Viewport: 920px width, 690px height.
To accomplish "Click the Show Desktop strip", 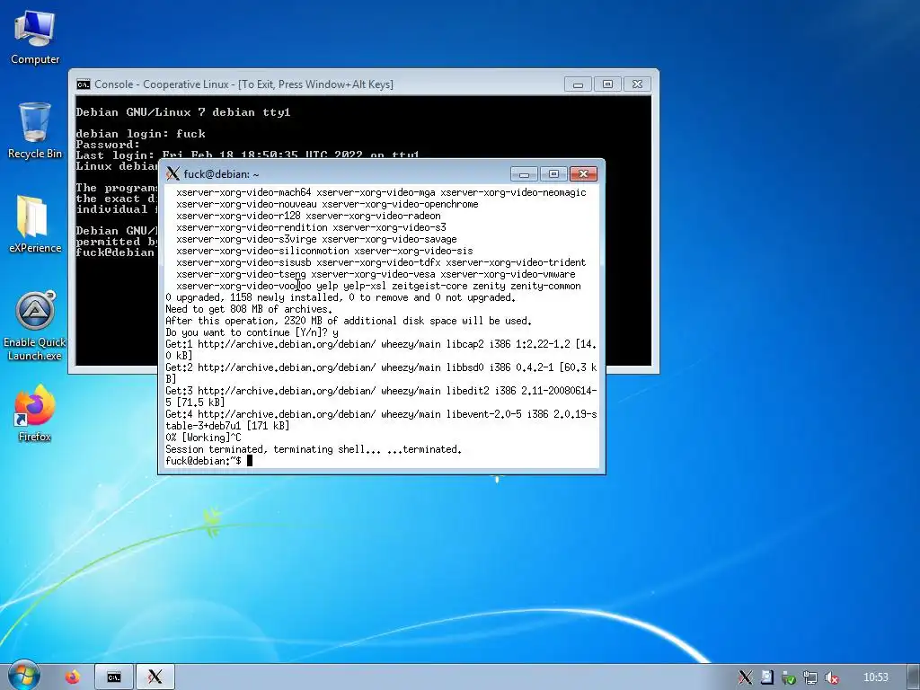I will (x=914, y=677).
